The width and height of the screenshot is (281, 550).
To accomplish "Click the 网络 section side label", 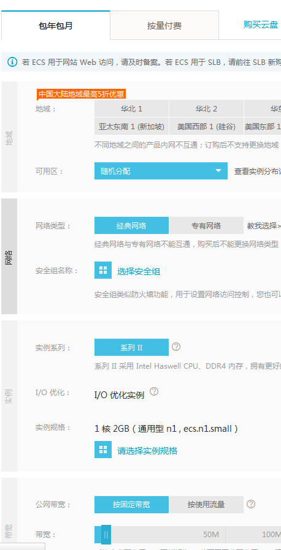I will click(9, 257).
